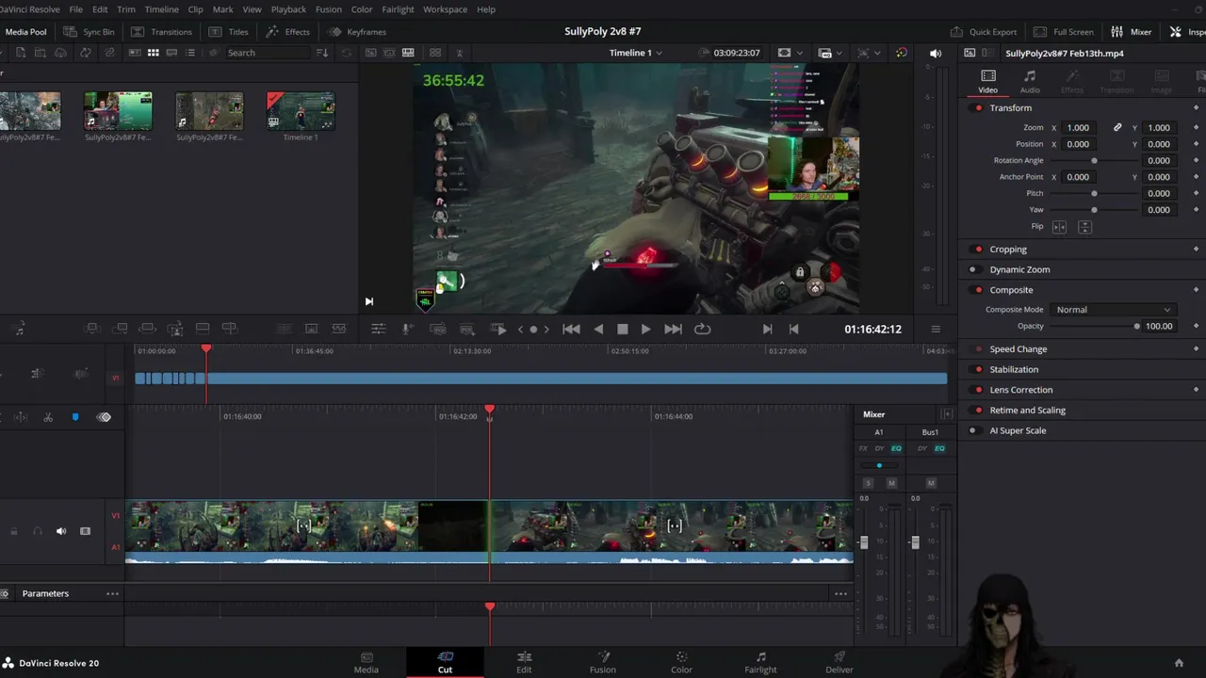Expand the Composite section header
This screenshot has width=1206, height=678.
click(1011, 290)
